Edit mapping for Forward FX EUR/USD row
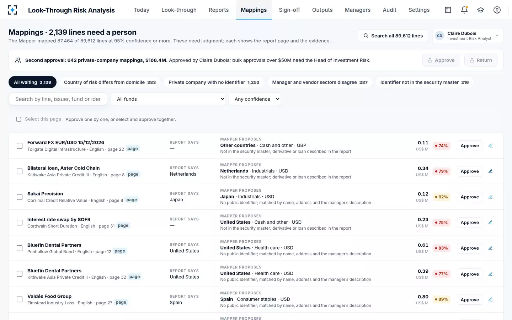This screenshot has width=512, height=320. (490, 146)
